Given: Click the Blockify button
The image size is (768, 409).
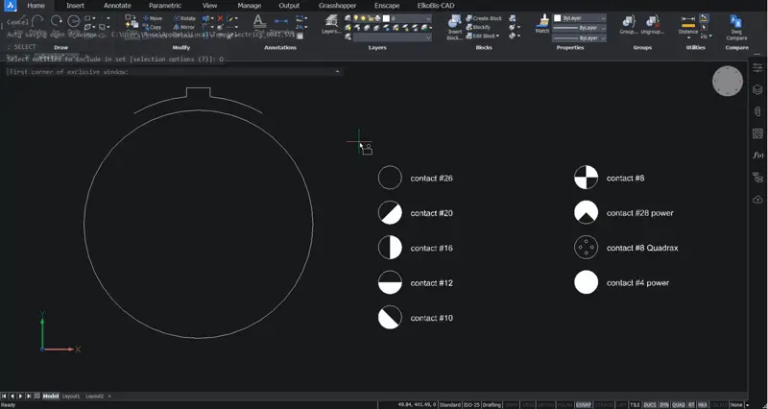Looking at the screenshot, I should click(x=478, y=27).
